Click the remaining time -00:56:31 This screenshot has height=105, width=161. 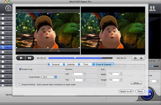(x=121, y=58)
